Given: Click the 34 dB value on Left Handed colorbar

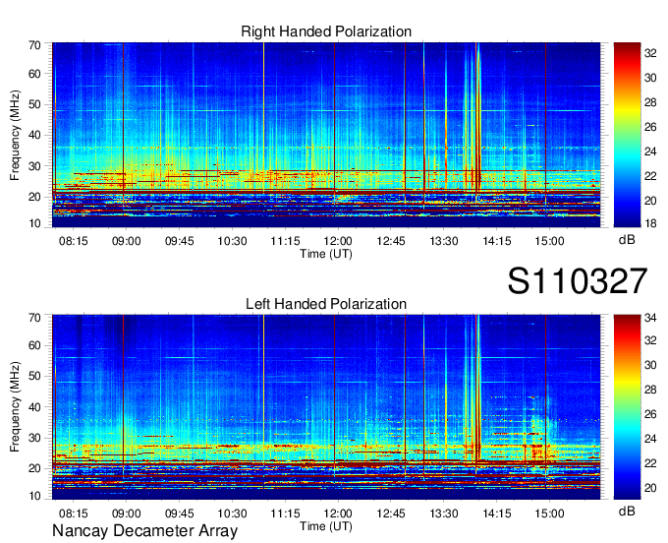Looking at the screenshot, I should (650, 318).
